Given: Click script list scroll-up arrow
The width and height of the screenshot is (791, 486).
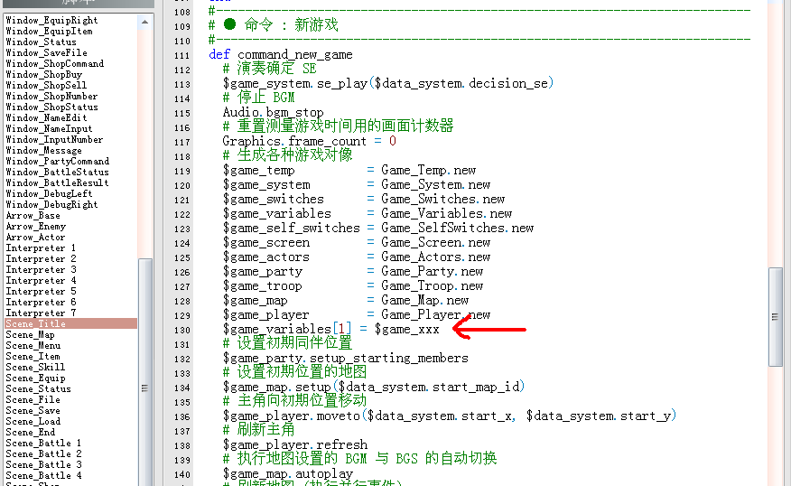Looking at the screenshot, I should (x=144, y=22).
